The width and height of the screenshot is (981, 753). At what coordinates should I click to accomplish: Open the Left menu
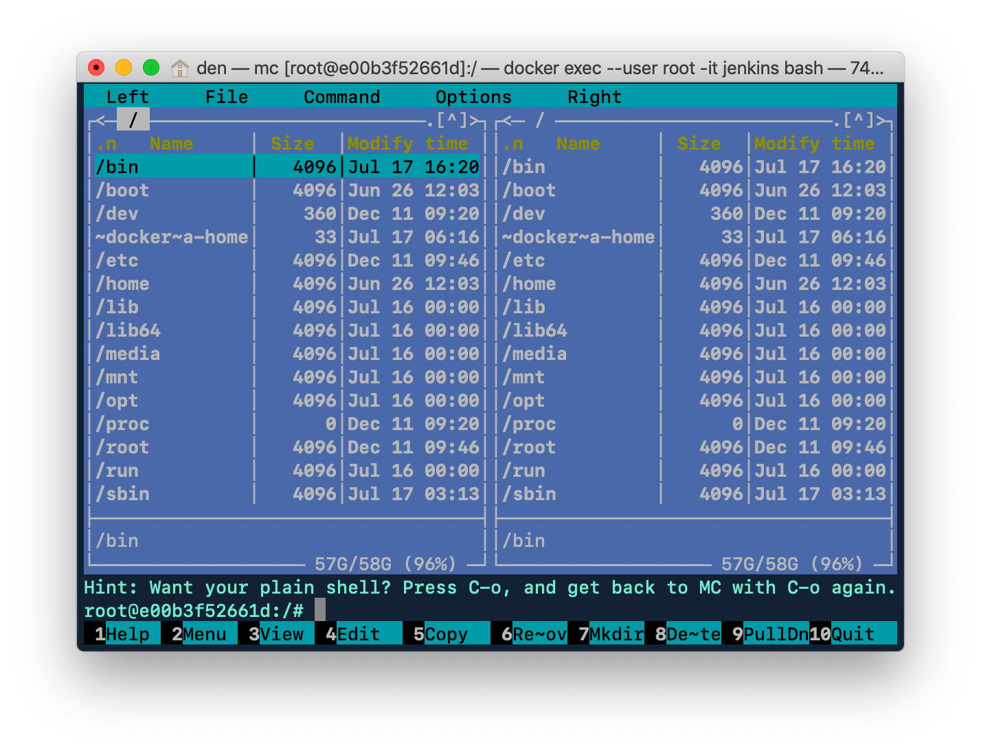[127, 96]
